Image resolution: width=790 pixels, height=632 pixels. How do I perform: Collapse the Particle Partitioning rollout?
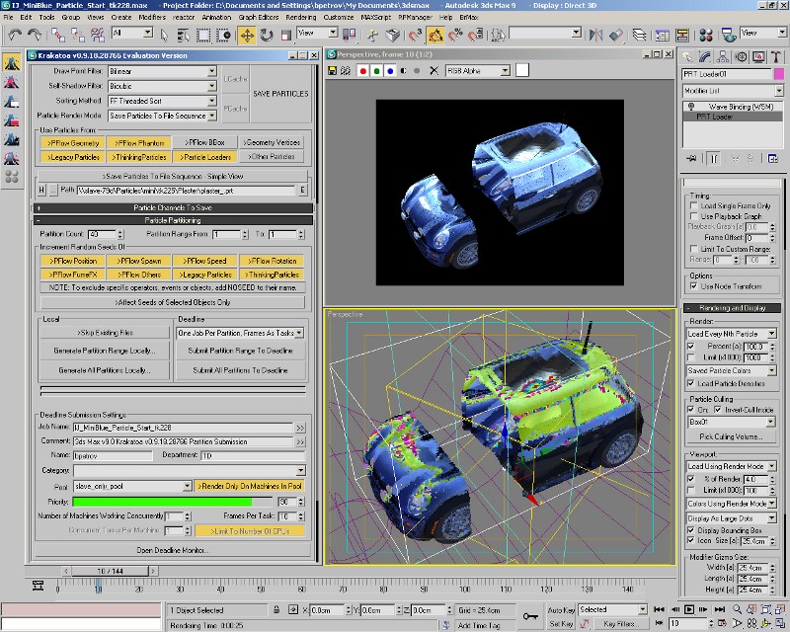(x=174, y=220)
